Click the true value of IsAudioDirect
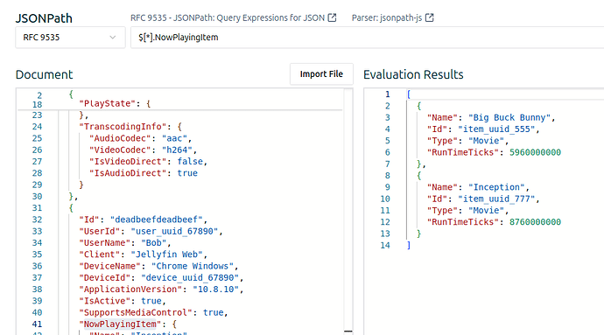This screenshot has width=604, height=335. click(187, 173)
